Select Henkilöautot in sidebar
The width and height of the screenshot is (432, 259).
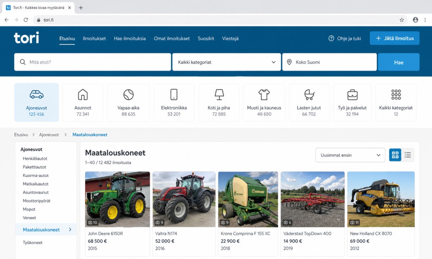pos(35,159)
